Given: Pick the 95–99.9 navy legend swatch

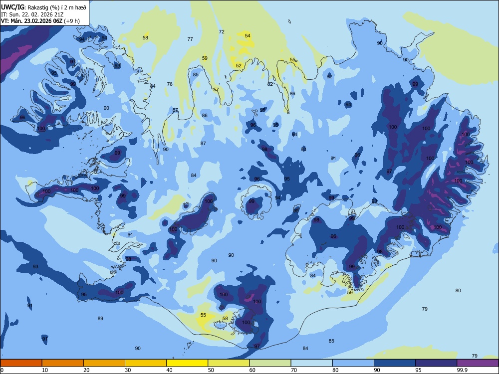Looking at the screenshot, I should click(x=436, y=363).
